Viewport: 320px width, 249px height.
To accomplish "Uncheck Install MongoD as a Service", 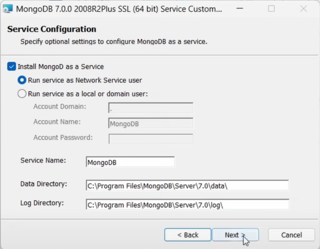I will click(x=11, y=67).
